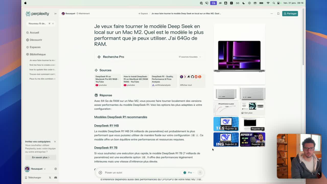This screenshot has height=184, width=327.
Task: Click En savoir plus button
Action: click(x=41, y=157)
